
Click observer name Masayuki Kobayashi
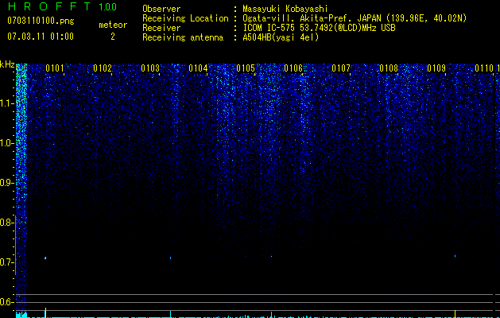(285, 9)
